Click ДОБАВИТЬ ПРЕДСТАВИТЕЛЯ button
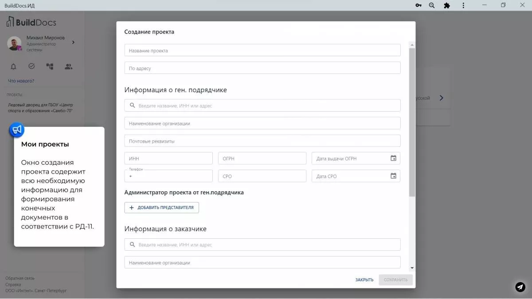Viewport: 532px width, 299px height. [161, 207]
